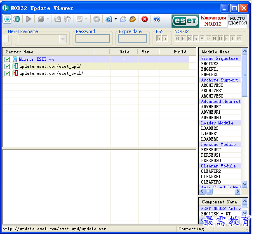Image resolution: width=254 pixels, height=234 pixels.
Task: Click the teal circular target toolbar icon
Action: [x=7, y=19]
